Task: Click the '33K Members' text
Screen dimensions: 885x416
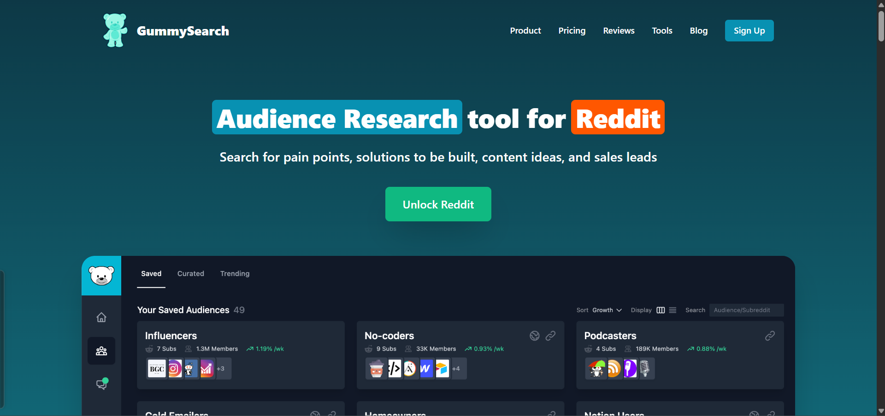Action: pos(436,349)
